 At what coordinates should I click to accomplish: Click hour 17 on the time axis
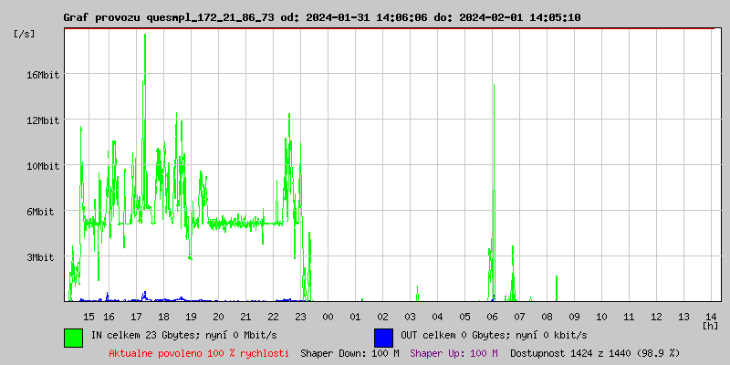[136, 316]
